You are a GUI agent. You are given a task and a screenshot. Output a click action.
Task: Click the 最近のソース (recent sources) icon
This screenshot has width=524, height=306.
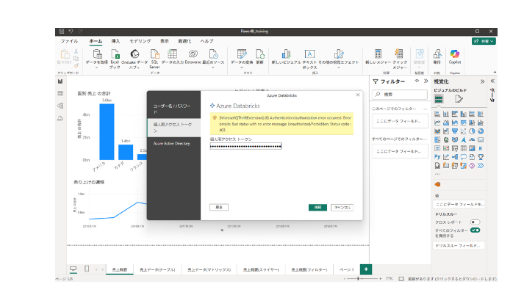coord(213,54)
